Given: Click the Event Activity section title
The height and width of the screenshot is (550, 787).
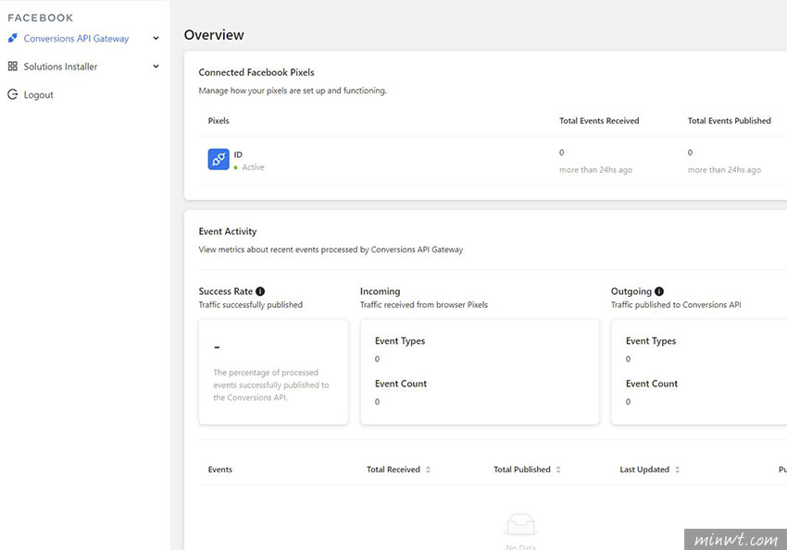Looking at the screenshot, I should click(x=228, y=231).
